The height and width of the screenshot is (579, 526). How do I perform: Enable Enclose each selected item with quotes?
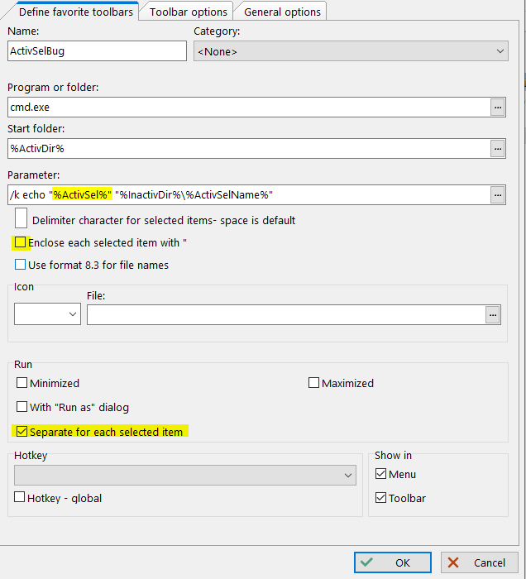(x=21, y=243)
